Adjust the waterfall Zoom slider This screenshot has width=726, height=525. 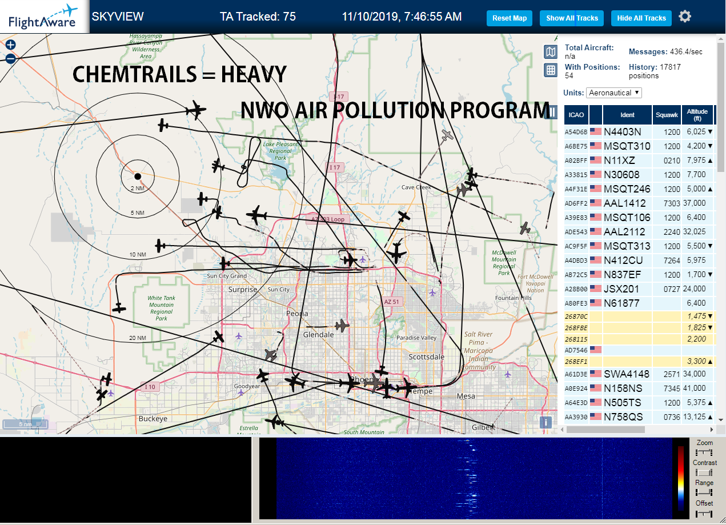point(704,452)
